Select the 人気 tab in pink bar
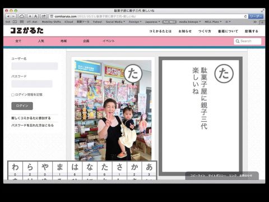 [41, 41]
